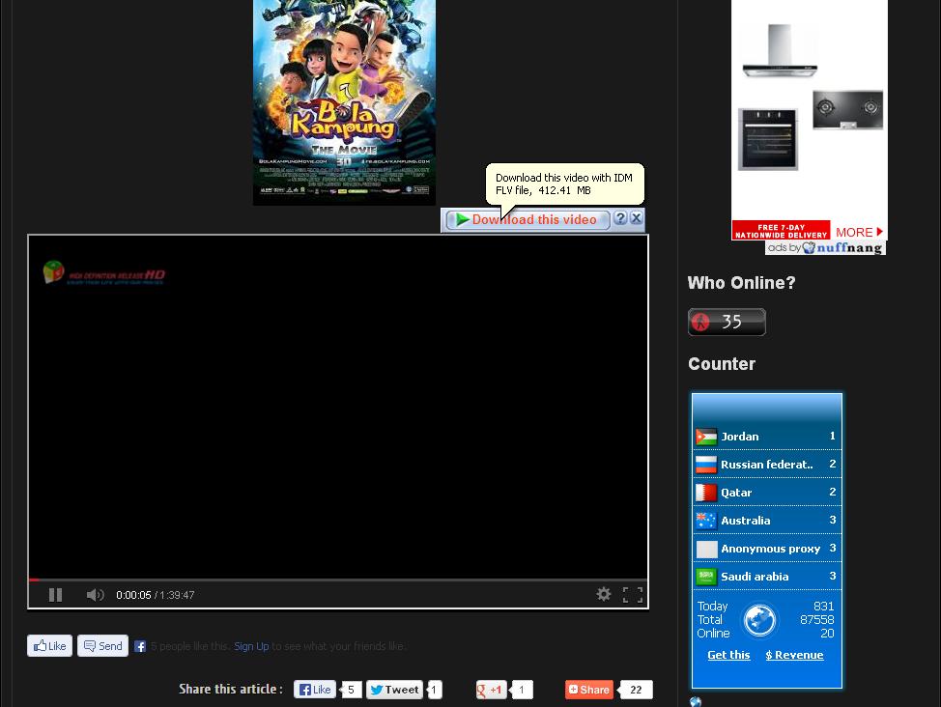Click the small globe icon below counter
The height and width of the screenshot is (707, 941).
696,701
